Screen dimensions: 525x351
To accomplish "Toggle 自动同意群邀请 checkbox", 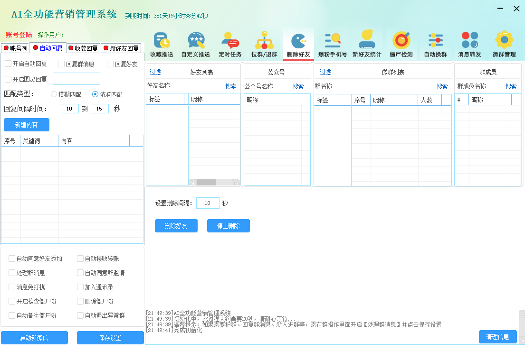I will pos(80,273).
